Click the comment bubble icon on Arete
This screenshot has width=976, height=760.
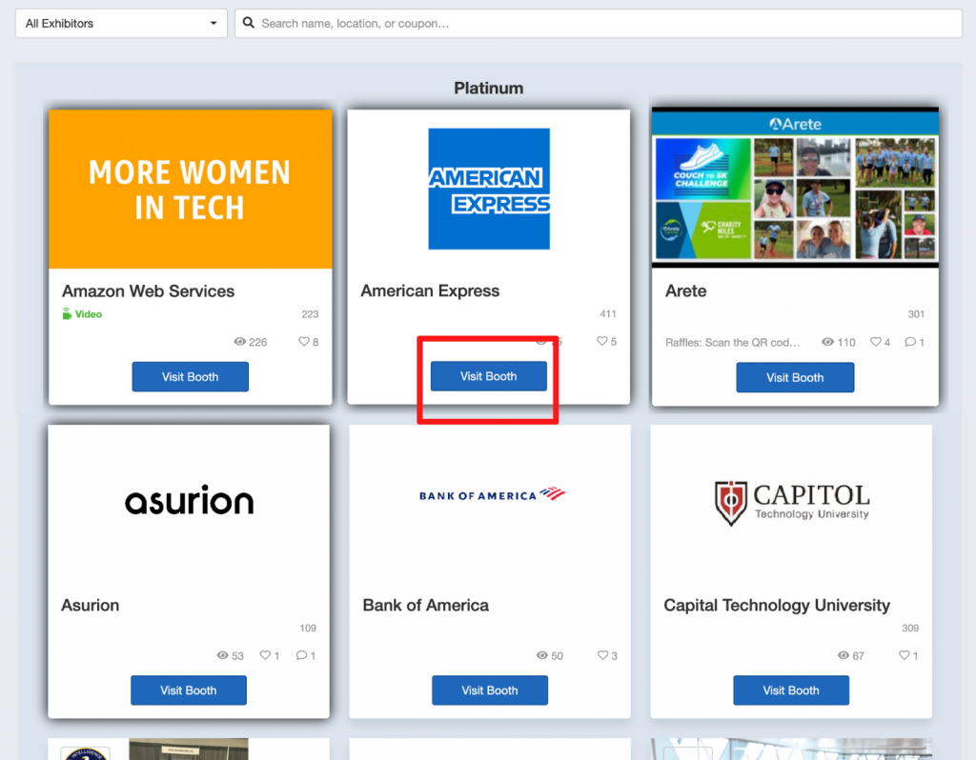click(x=909, y=342)
